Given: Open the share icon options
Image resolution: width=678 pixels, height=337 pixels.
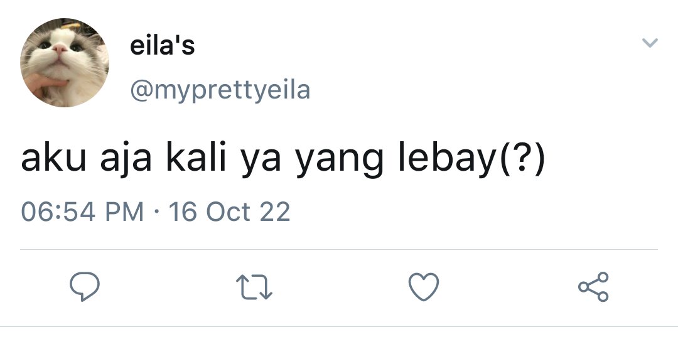Looking at the screenshot, I should 594,286.
